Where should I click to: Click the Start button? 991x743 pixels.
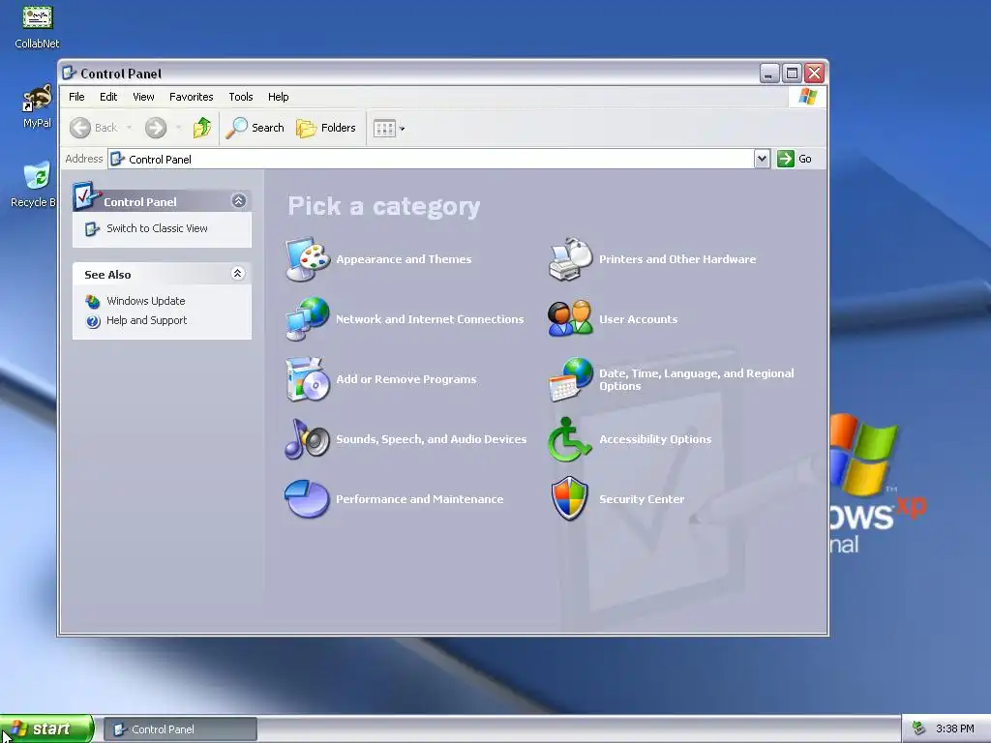46,728
